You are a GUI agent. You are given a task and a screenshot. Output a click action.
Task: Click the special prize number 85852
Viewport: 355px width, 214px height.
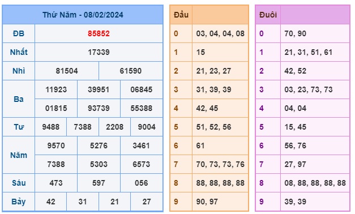point(99,34)
